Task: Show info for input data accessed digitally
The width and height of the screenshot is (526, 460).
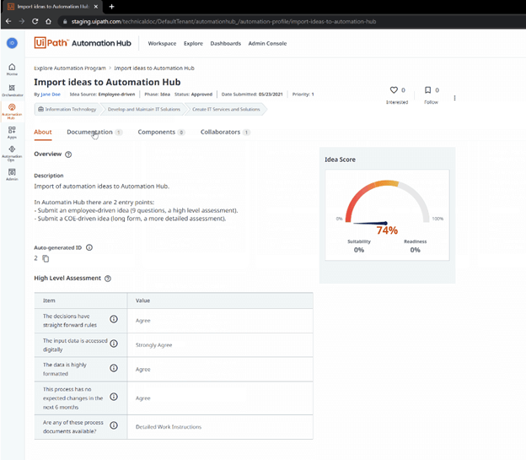Action: [x=114, y=344]
